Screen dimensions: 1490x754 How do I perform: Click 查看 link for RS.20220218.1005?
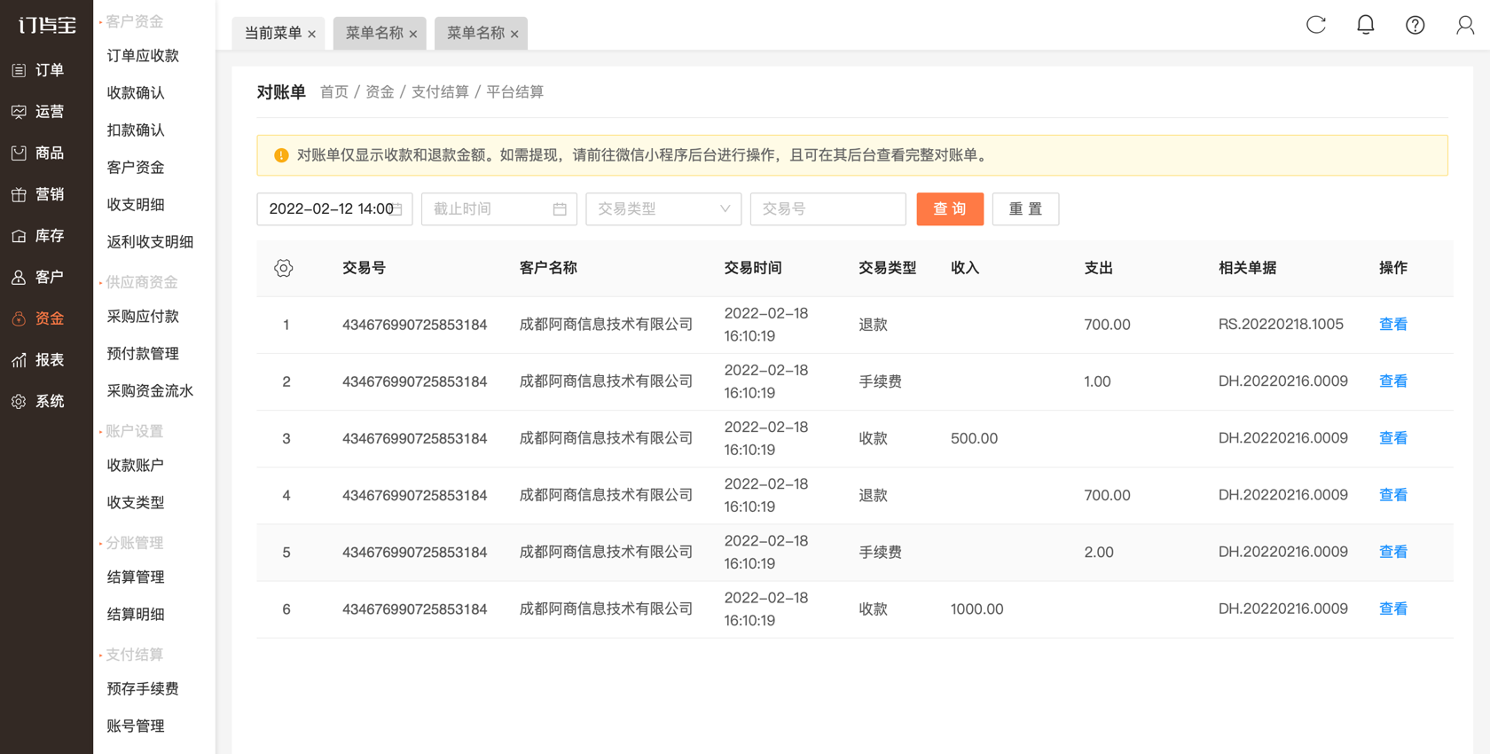[x=1393, y=325]
